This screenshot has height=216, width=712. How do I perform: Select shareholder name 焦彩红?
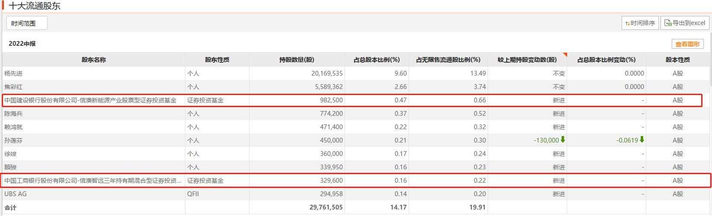(x=13, y=87)
